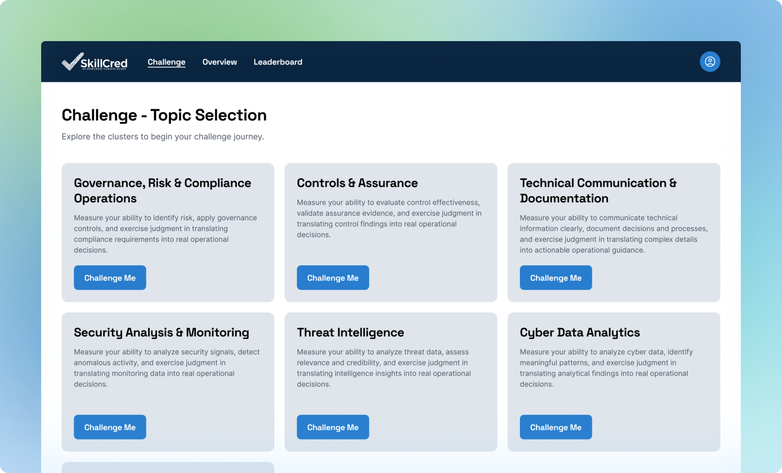This screenshot has height=473, width=782.
Task: Select the Cyber Data Analytics card title
Action: pyautogui.click(x=579, y=332)
